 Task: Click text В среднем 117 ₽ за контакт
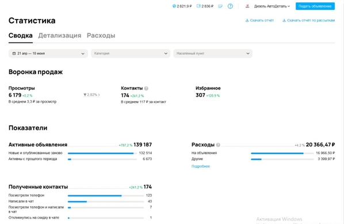pos(143,102)
